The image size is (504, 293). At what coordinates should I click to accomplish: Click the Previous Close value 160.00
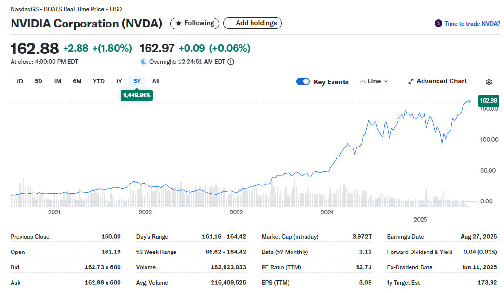pos(111,237)
